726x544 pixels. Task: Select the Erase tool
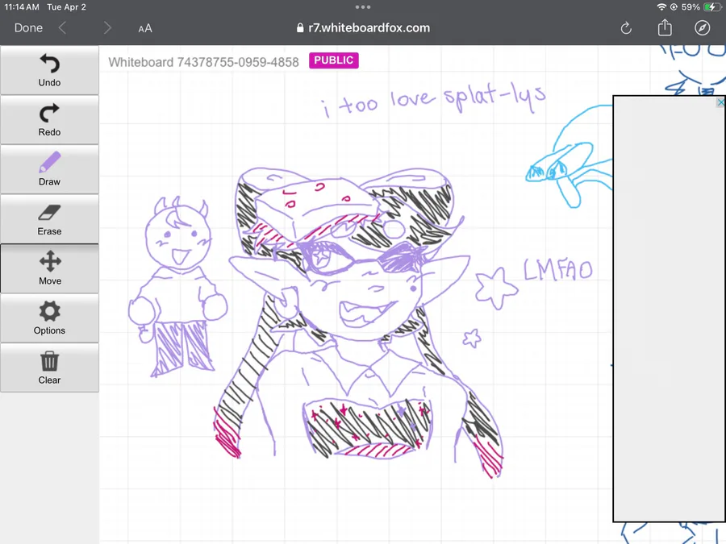click(x=49, y=218)
